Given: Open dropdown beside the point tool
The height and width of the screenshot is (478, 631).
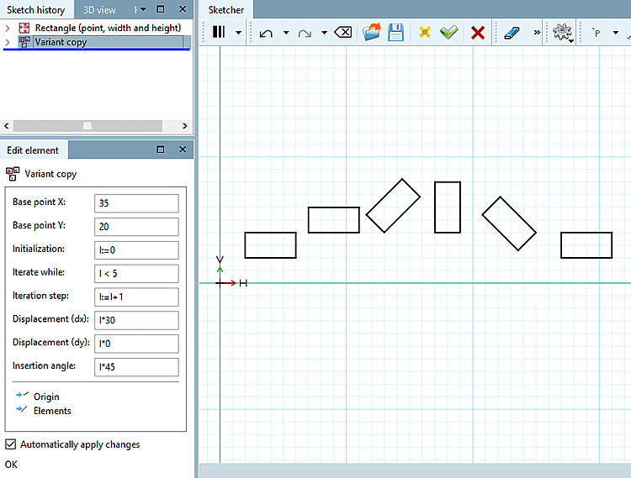Looking at the screenshot, I should (615, 33).
